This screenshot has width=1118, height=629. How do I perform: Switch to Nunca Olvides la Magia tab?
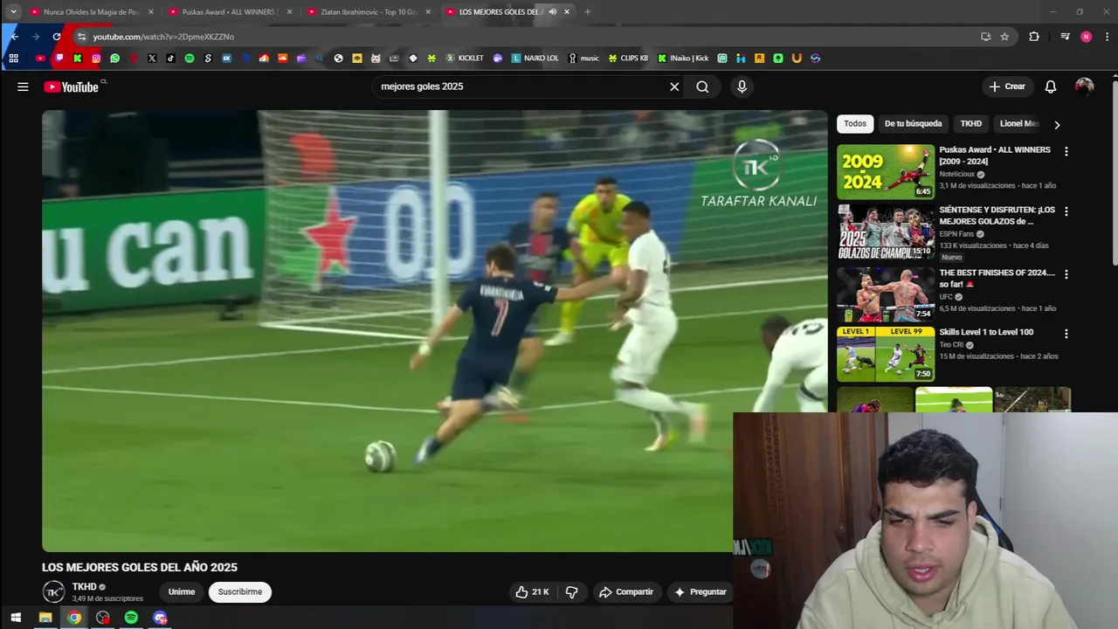coord(91,11)
